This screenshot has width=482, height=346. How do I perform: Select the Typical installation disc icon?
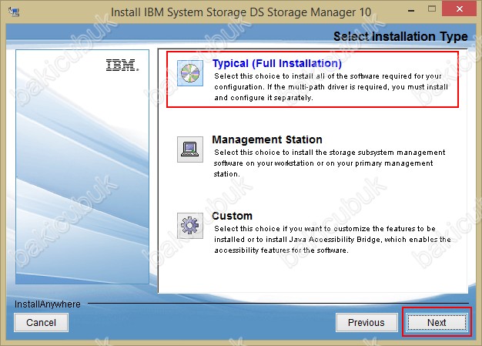pyautogui.click(x=190, y=73)
